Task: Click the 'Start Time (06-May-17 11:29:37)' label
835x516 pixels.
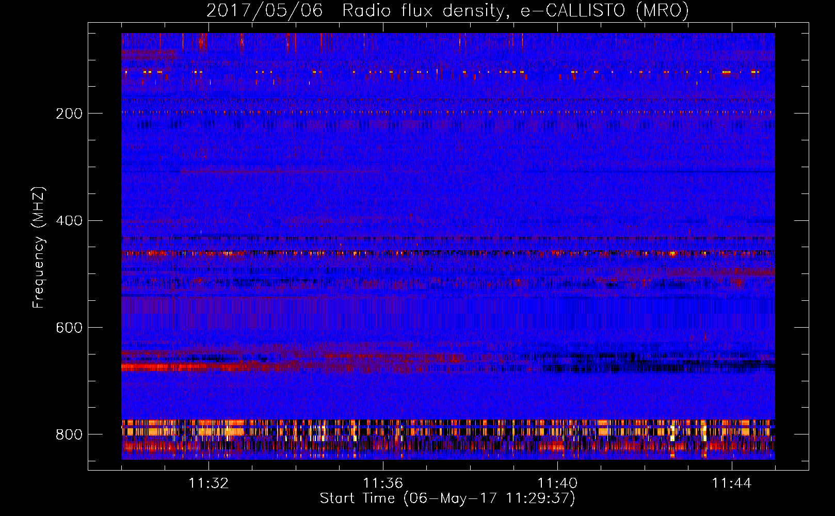Action: pos(447,498)
